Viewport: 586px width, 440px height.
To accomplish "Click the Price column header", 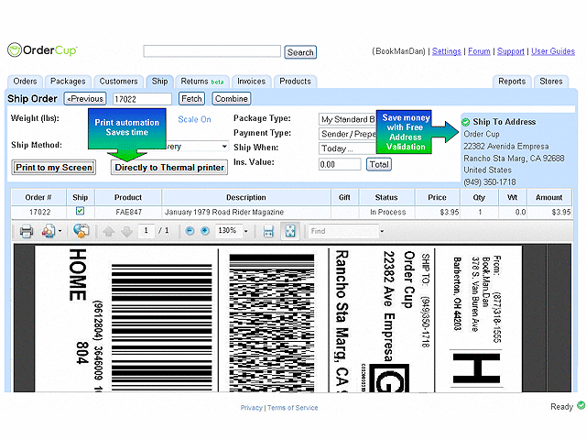I will [437, 197].
